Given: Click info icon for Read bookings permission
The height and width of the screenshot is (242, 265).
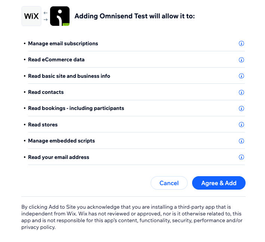Looking at the screenshot, I should (241, 108).
